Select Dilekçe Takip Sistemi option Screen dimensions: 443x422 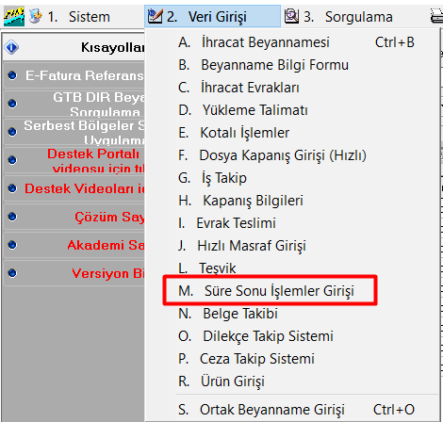coord(255,336)
